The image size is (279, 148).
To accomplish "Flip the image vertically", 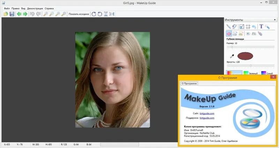I will tap(106, 14).
